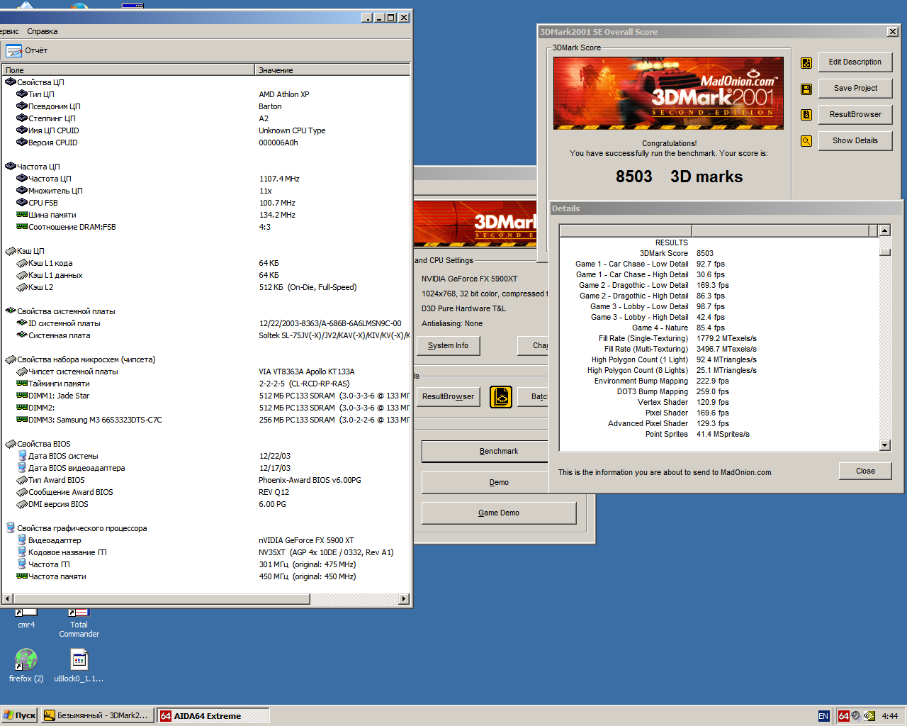This screenshot has width=907, height=726.
Task: Click the Edit Description document icon
Action: [806, 62]
